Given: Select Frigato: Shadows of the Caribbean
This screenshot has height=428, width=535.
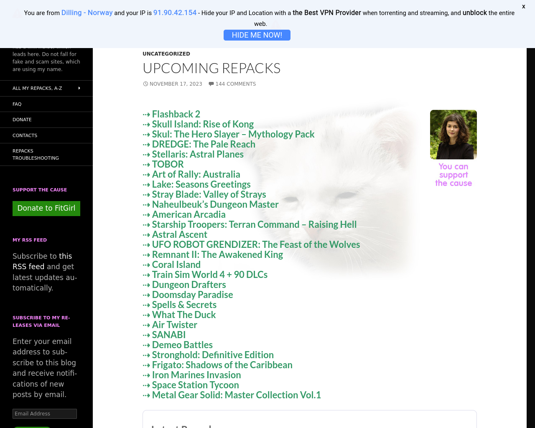Looking at the screenshot, I should (x=222, y=365).
